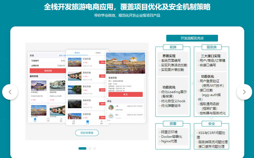
Task: Click the left carousel arrow
Action: (x=10, y=92)
